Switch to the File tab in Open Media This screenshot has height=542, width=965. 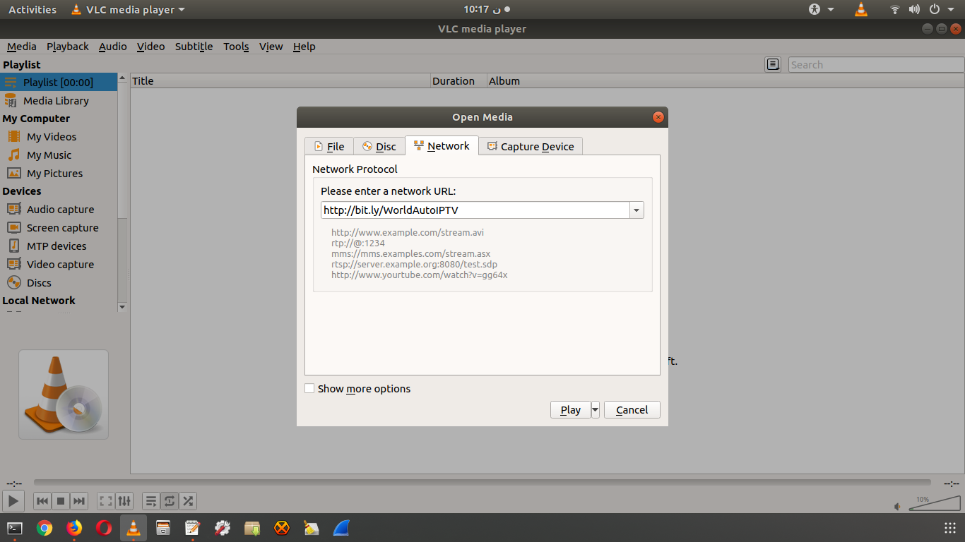(x=329, y=147)
